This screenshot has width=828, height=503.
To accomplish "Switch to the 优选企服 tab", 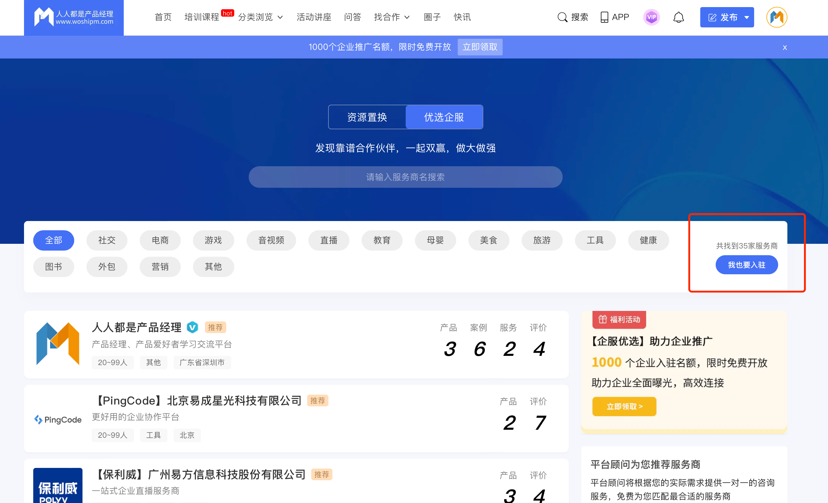I will tap(444, 117).
